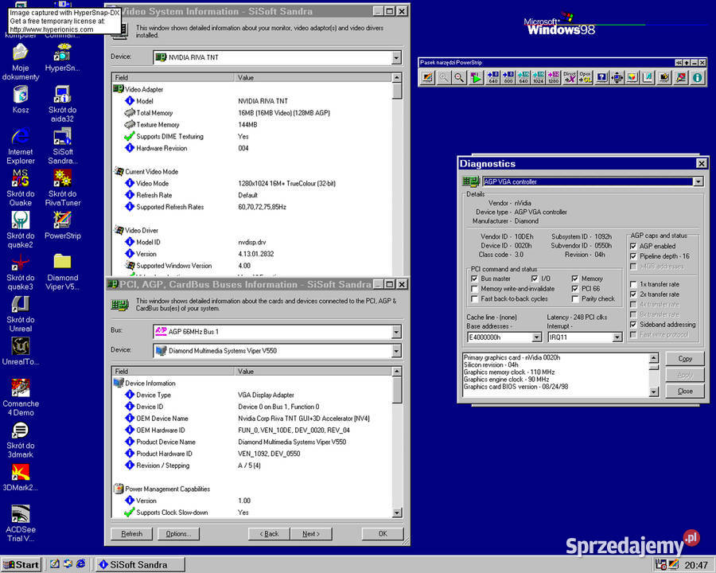Switch to 800 8-bit mode in PowerStrip toolbar
Image resolution: width=716 pixels, height=573 pixels.
coord(508,77)
